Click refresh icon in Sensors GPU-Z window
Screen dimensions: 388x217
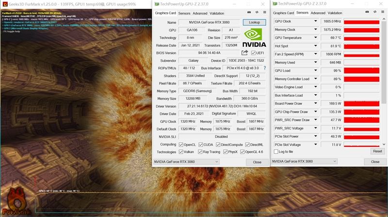[x=375, y=12]
